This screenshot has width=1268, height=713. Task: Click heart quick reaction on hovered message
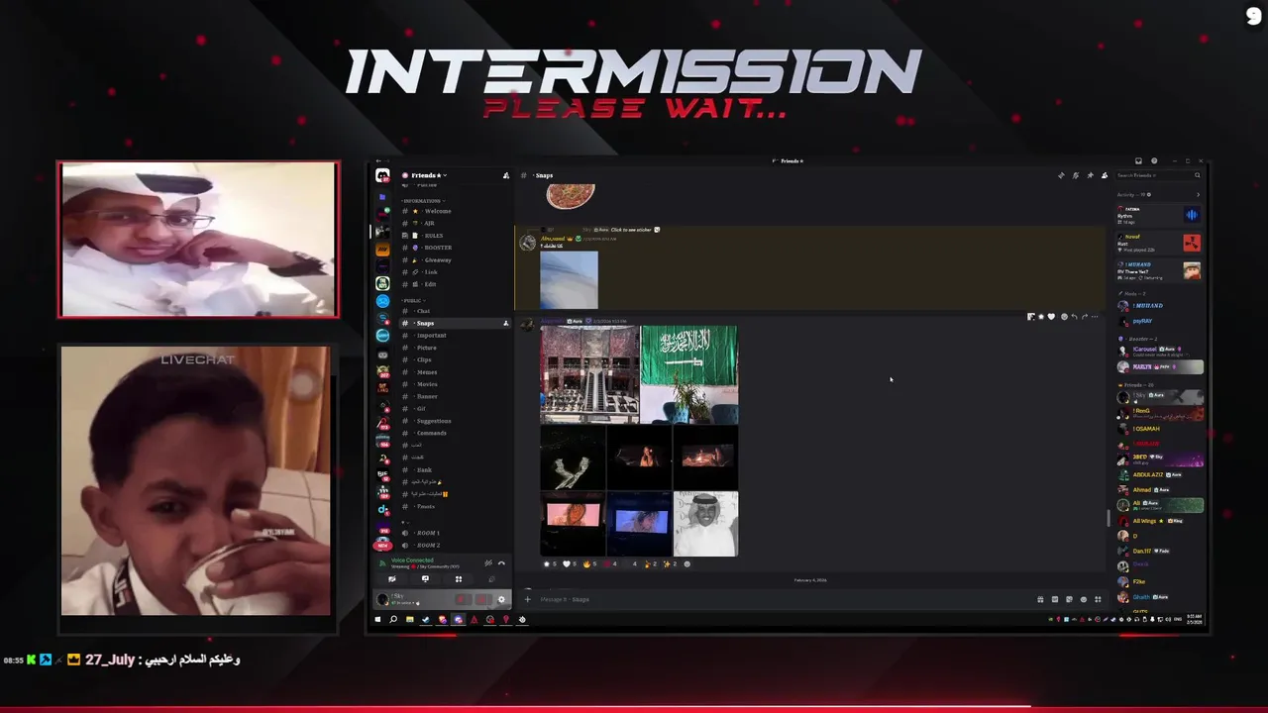pyautogui.click(x=1051, y=317)
